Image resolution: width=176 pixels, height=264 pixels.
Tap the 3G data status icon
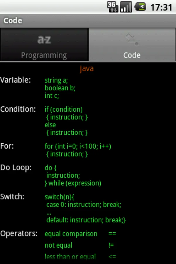112,7
